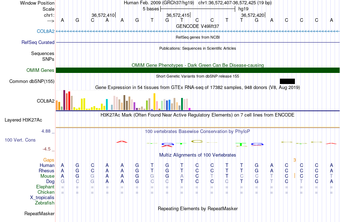Click the orange 3 in Gaps row

[295, 160]
